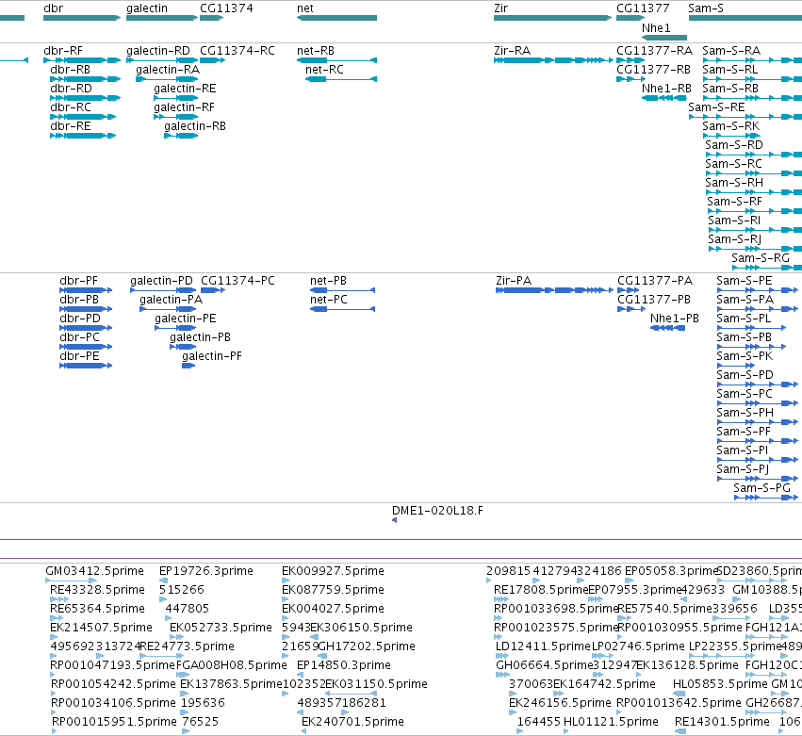Screen dimensions: 802x736
Task: Select transcript net-RC
Action: click(x=341, y=79)
